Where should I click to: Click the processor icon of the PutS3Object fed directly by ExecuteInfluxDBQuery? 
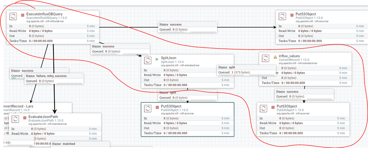[x=283, y=17]
